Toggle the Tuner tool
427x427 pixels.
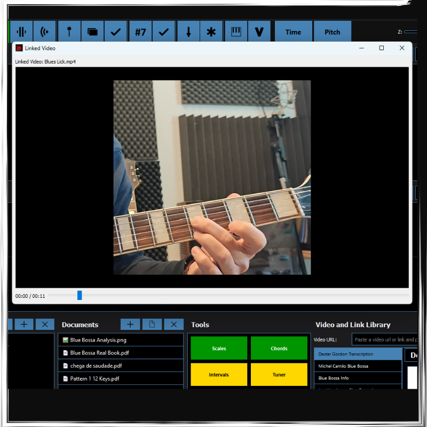[279, 374]
